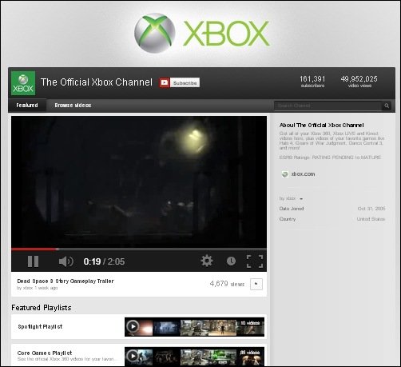Play the Spotlight Playlist via its play icon
Image resolution: width=401 pixels, height=367 pixels.
point(133,326)
